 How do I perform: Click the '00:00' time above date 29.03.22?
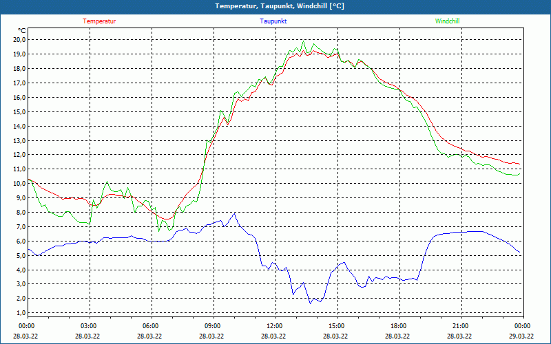(x=523, y=326)
